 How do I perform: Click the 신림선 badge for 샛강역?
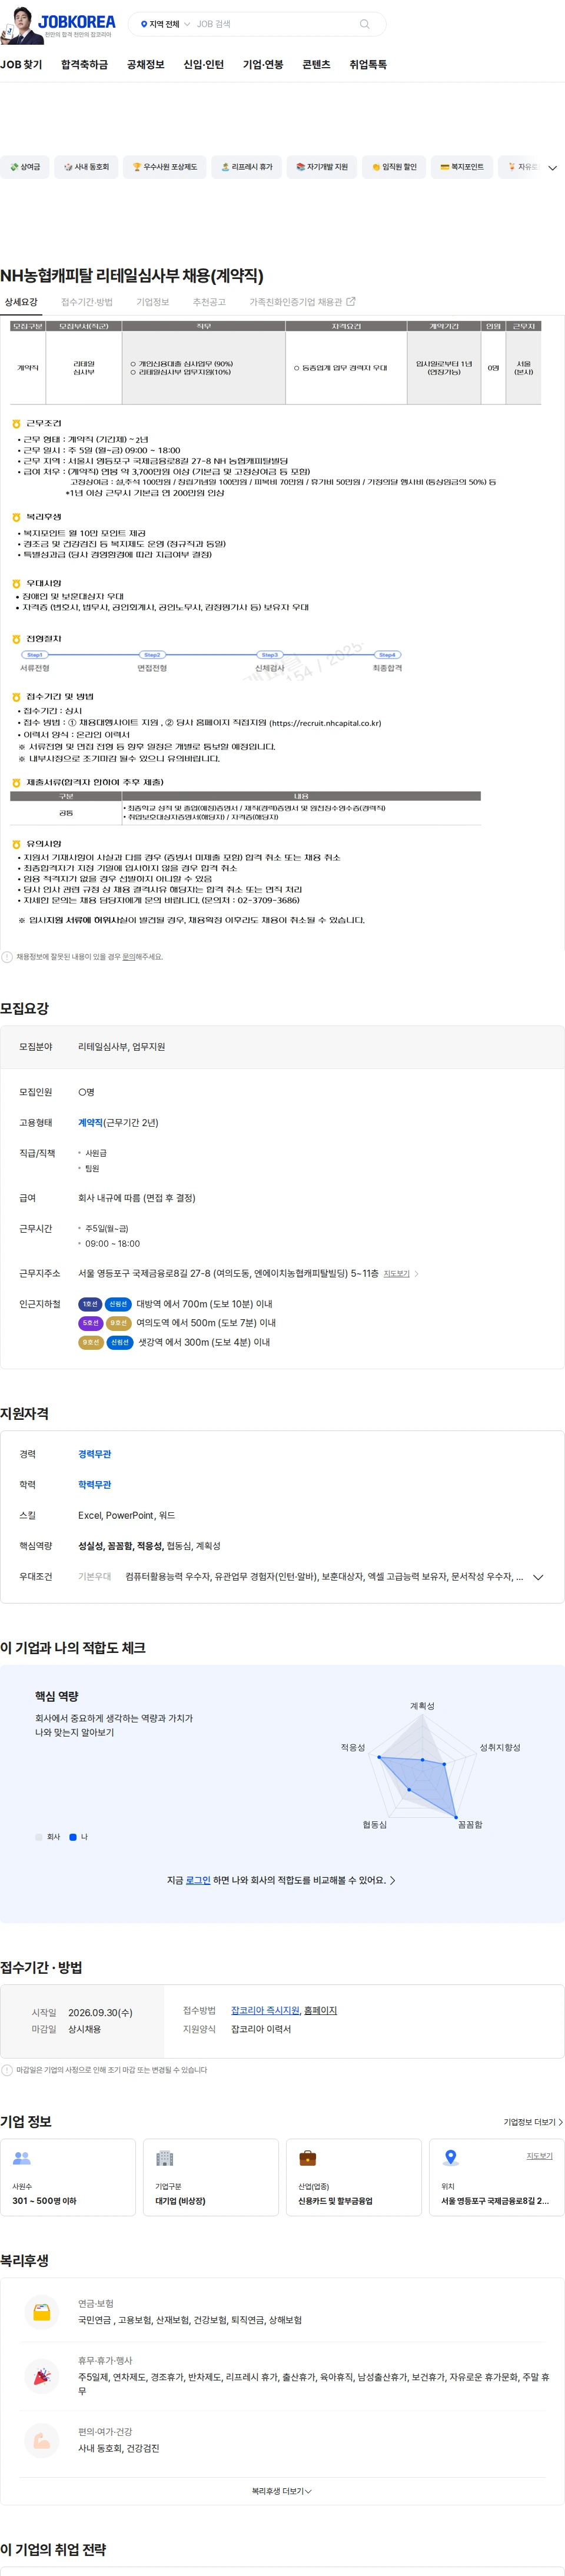pyautogui.click(x=120, y=1342)
